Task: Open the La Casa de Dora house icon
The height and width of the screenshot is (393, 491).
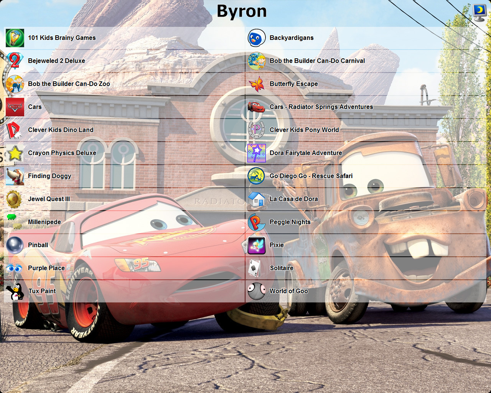Action: pyautogui.click(x=257, y=199)
